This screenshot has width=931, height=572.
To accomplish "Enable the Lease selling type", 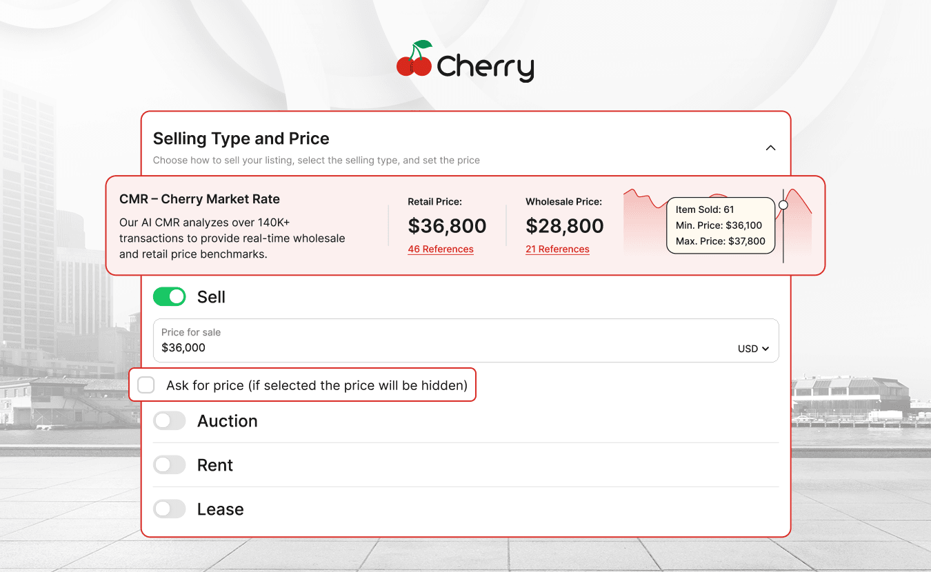I will point(169,509).
